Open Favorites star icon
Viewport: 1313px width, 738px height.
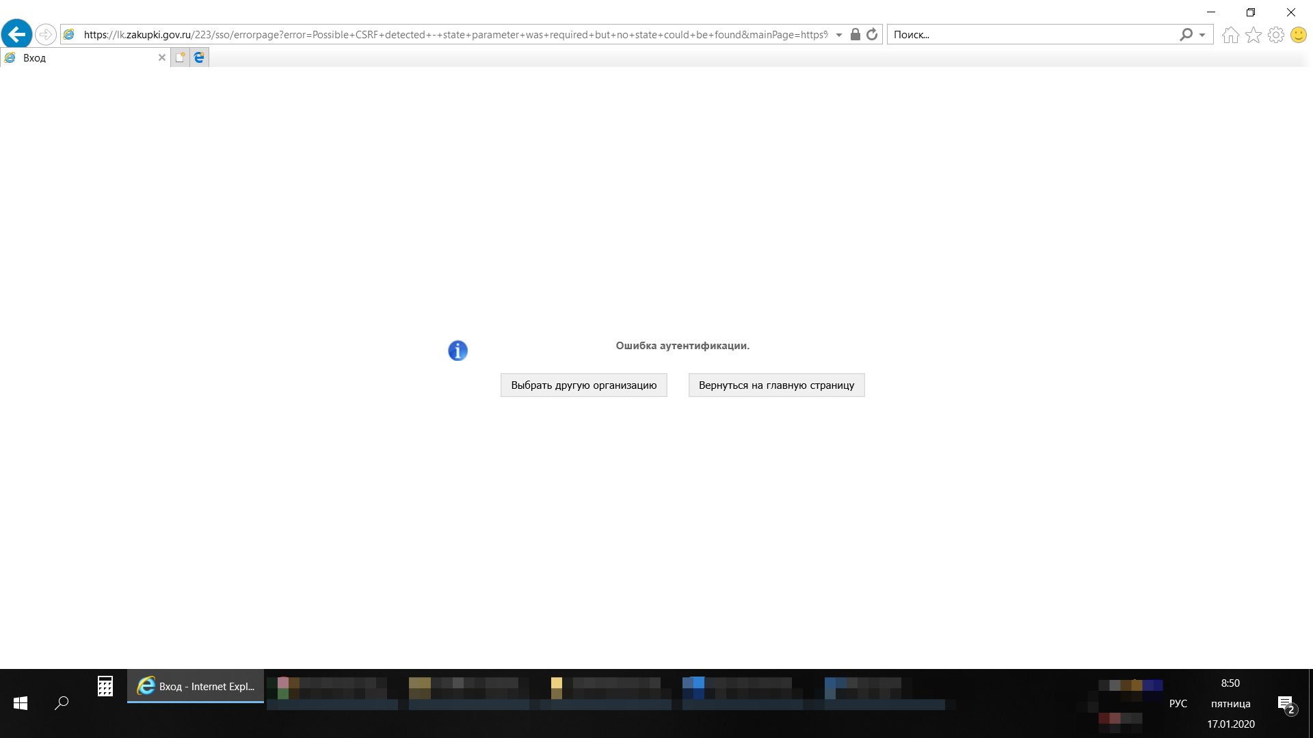click(1253, 35)
